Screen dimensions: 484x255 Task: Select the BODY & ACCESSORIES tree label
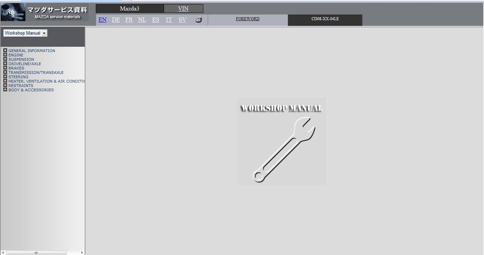pyautogui.click(x=31, y=90)
